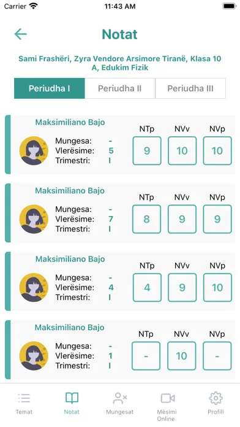Open the Temat list icon
This screenshot has height=427, width=240.
pyautogui.click(x=24, y=398)
